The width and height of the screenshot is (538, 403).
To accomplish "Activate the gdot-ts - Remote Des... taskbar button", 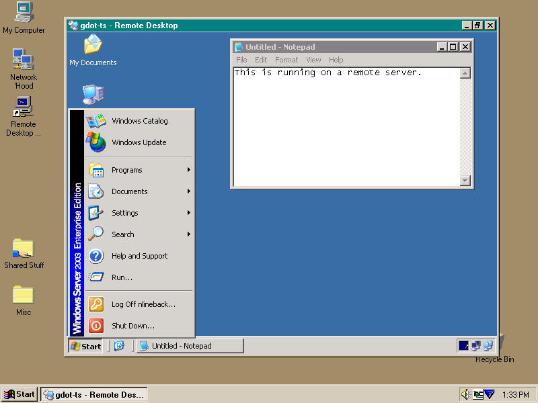I will [x=94, y=394].
